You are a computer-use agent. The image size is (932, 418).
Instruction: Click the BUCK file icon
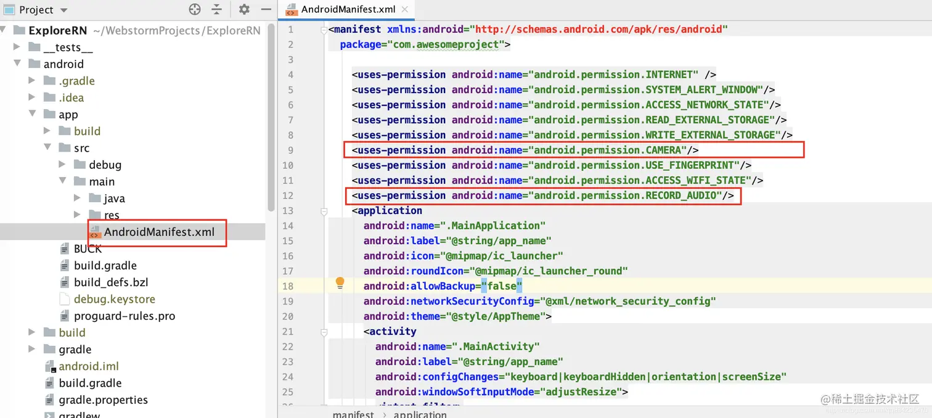[x=65, y=248]
